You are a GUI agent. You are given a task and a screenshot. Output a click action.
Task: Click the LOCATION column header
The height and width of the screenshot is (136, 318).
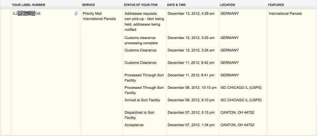[x=227, y=5]
